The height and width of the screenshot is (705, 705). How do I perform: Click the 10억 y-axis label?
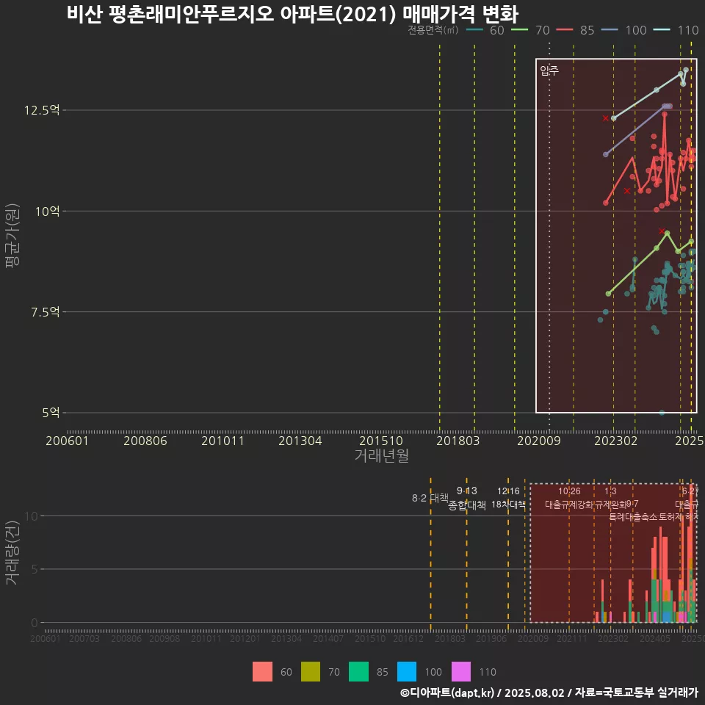[48, 211]
